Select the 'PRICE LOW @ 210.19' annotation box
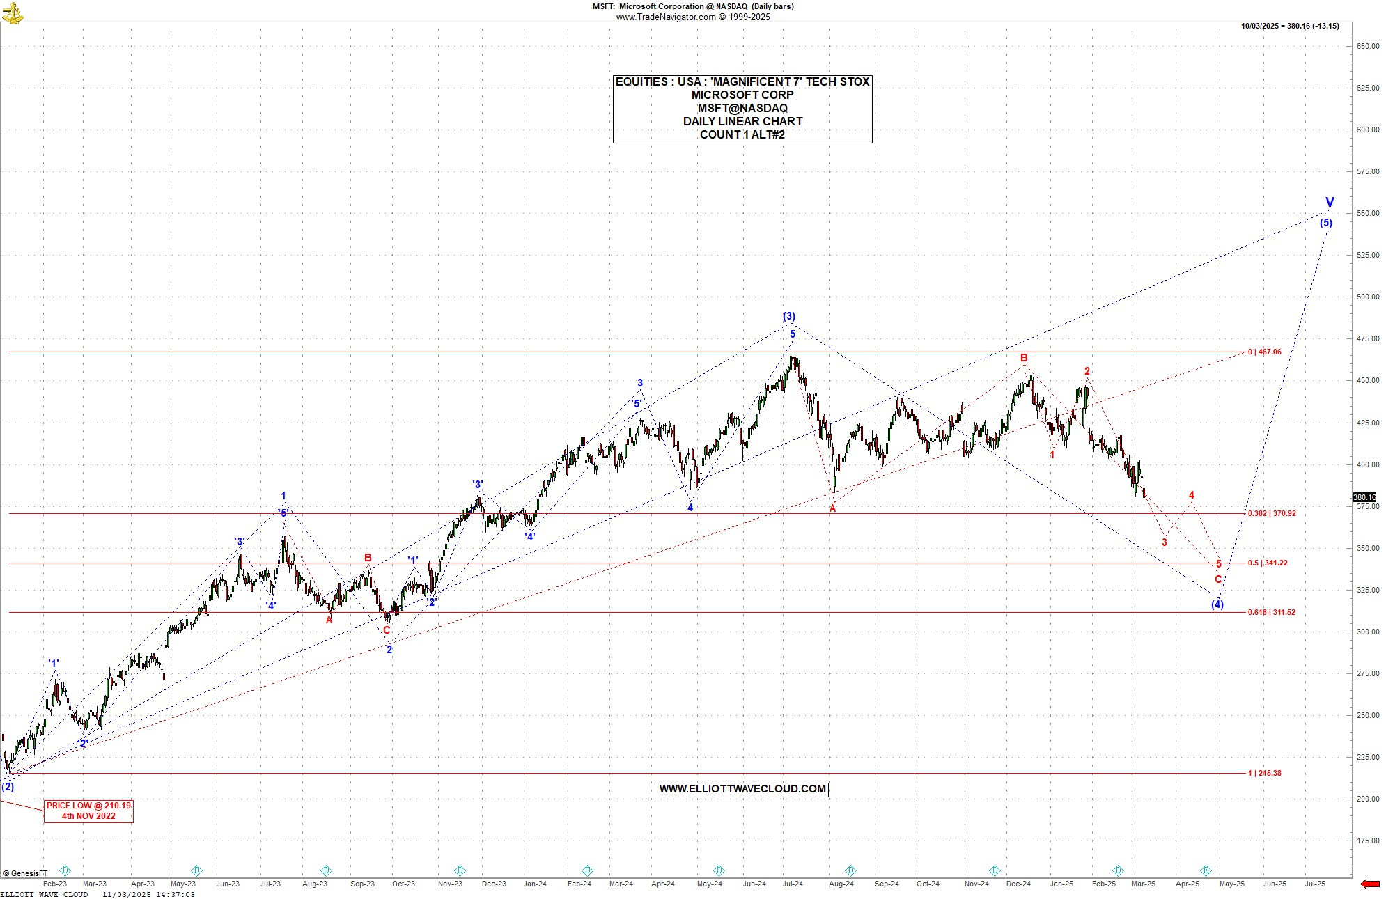This screenshot has width=1386, height=899. tap(88, 811)
